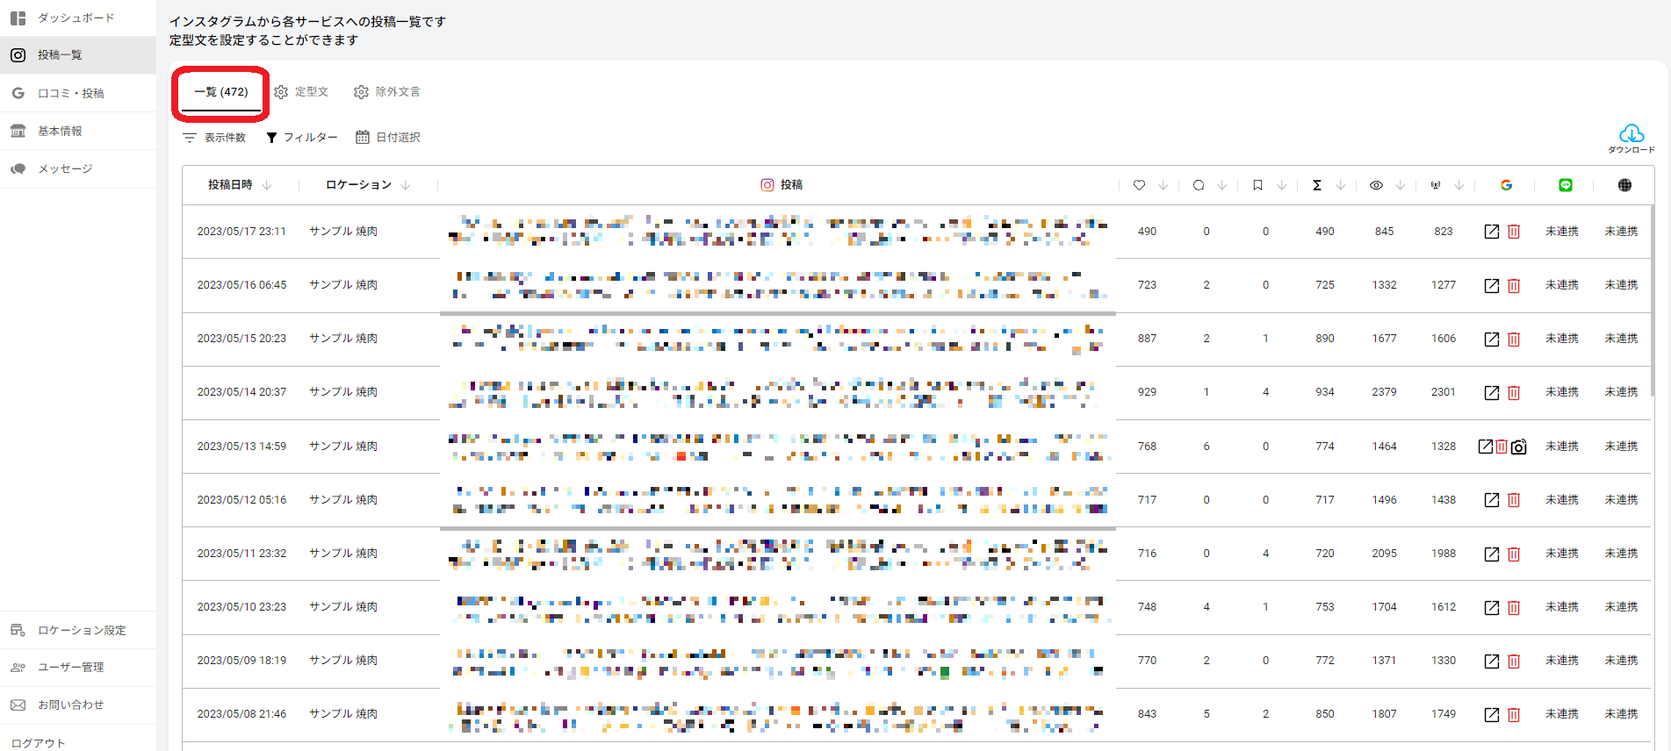Sort by views eye column arrow

[1400, 185]
